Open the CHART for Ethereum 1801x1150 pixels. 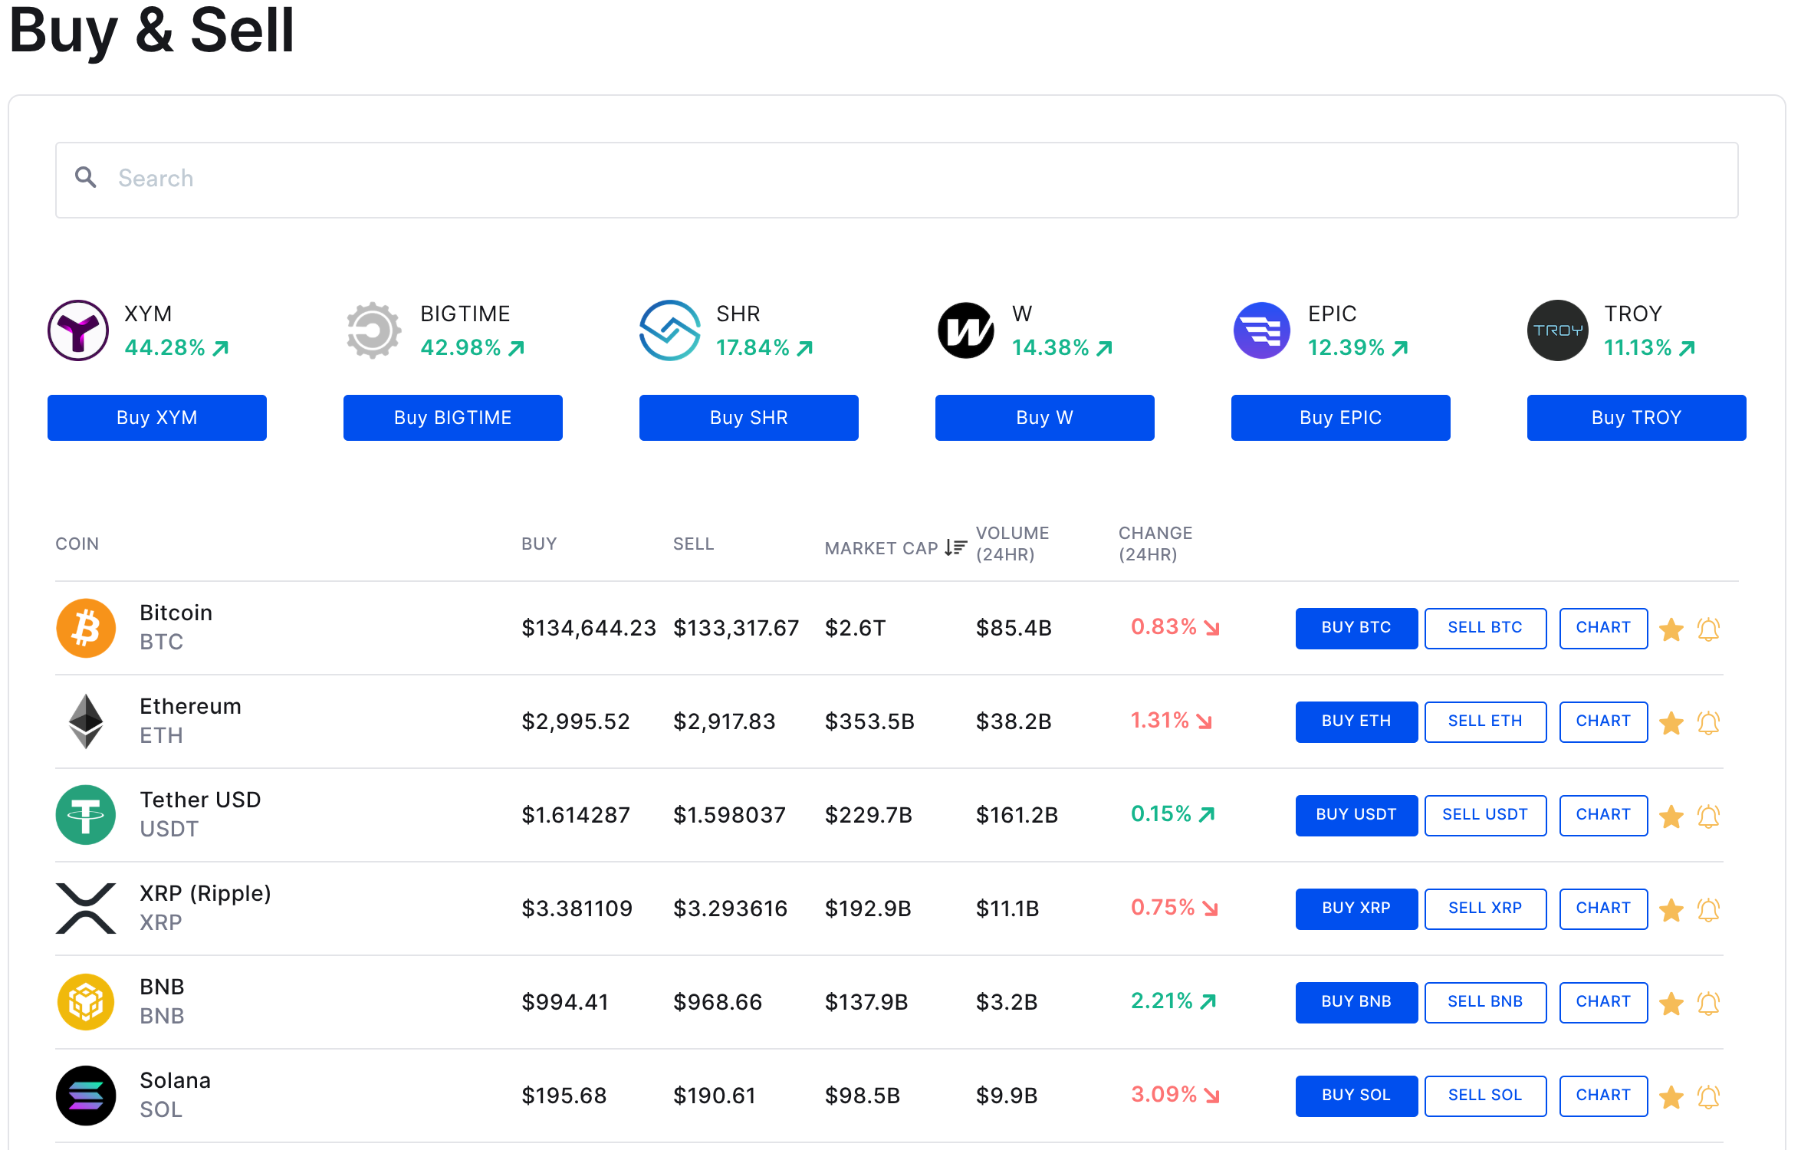pos(1603,721)
